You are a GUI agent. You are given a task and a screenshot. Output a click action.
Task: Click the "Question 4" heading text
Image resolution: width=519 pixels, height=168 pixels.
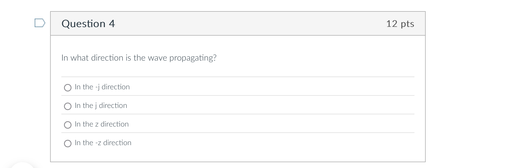pos(88,24)
